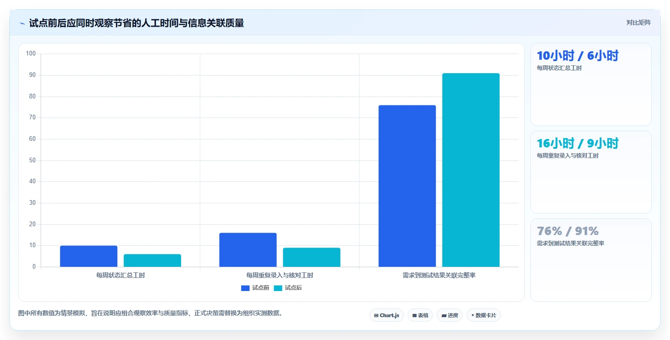Click the 试点前 bar for 每周状态汇总工时

click(89, 256)
